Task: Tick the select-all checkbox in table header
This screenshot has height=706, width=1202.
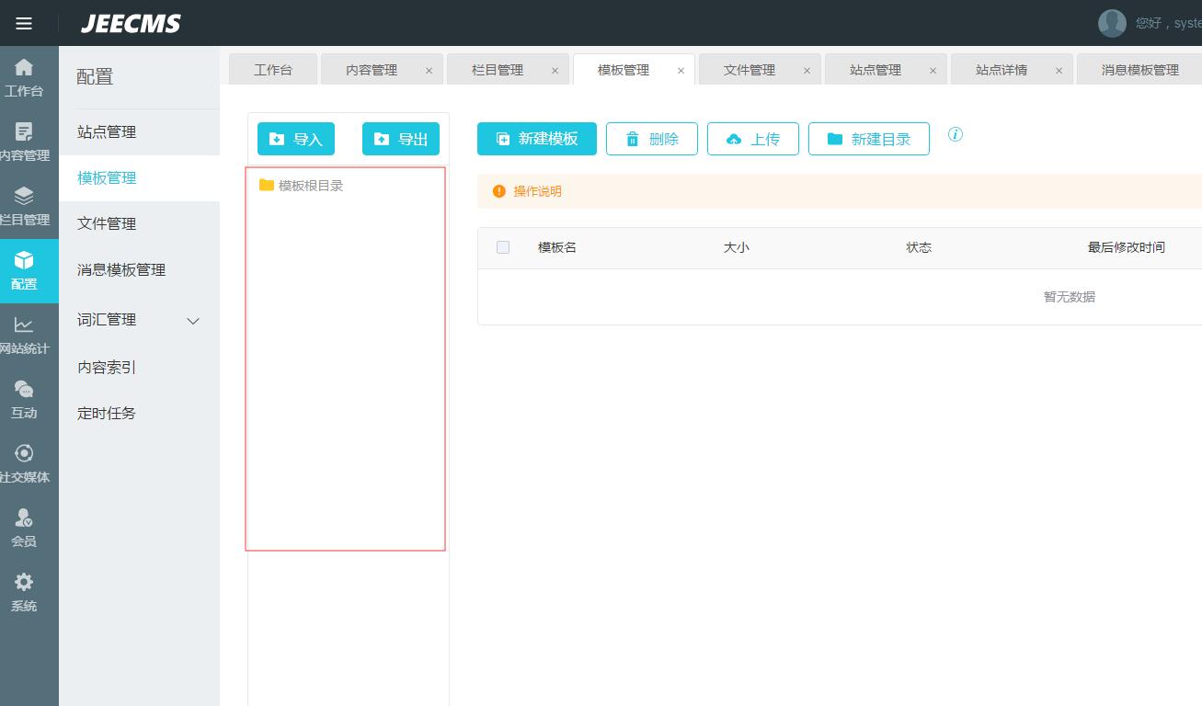Action: point(503,247)
